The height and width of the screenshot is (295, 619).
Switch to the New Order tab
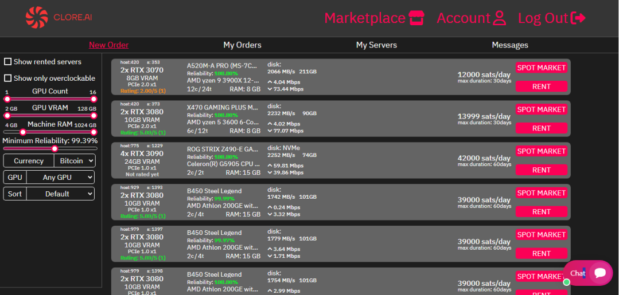tap(108, 45)
